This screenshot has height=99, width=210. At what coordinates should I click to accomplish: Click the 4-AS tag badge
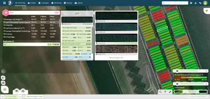pyautogui.click(x=57, y=13)
